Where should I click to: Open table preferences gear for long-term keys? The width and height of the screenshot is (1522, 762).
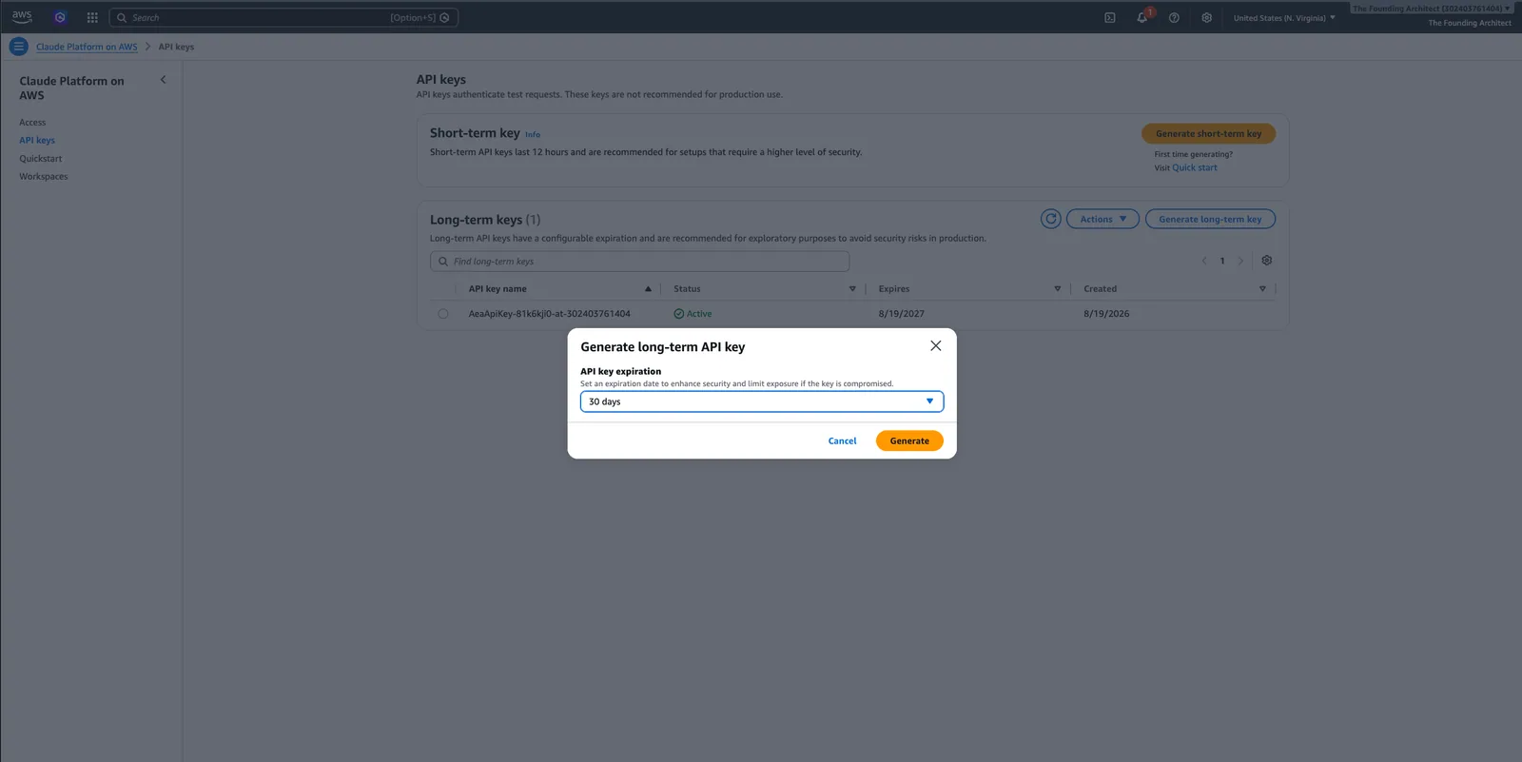point(1267,261)
